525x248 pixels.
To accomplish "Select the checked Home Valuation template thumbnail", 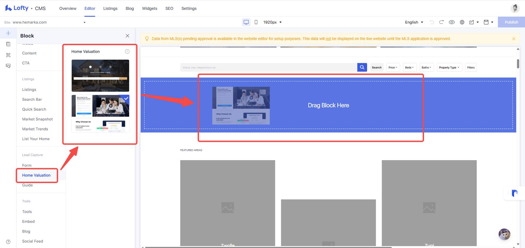I will click(x=100, y=114).
